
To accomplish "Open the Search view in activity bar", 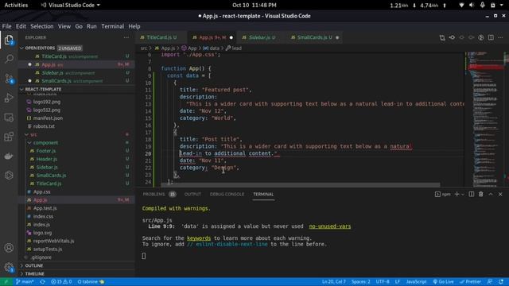I will 9,59.
